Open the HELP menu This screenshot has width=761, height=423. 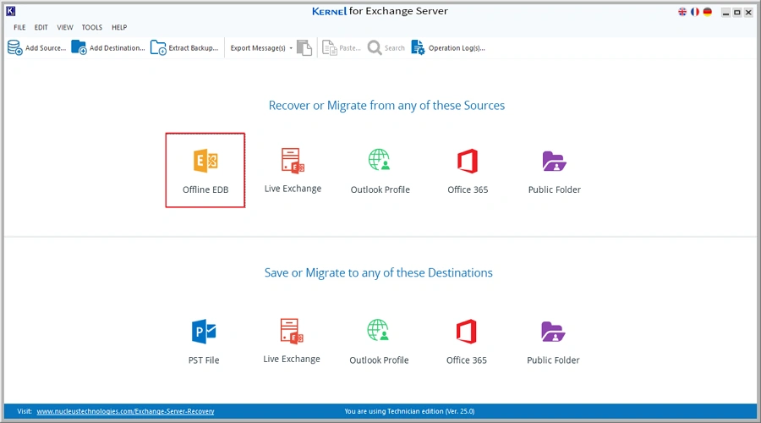coord(119,27)
